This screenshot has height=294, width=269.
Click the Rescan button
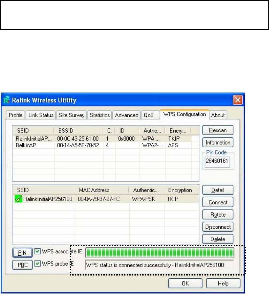tap(218, 130)
